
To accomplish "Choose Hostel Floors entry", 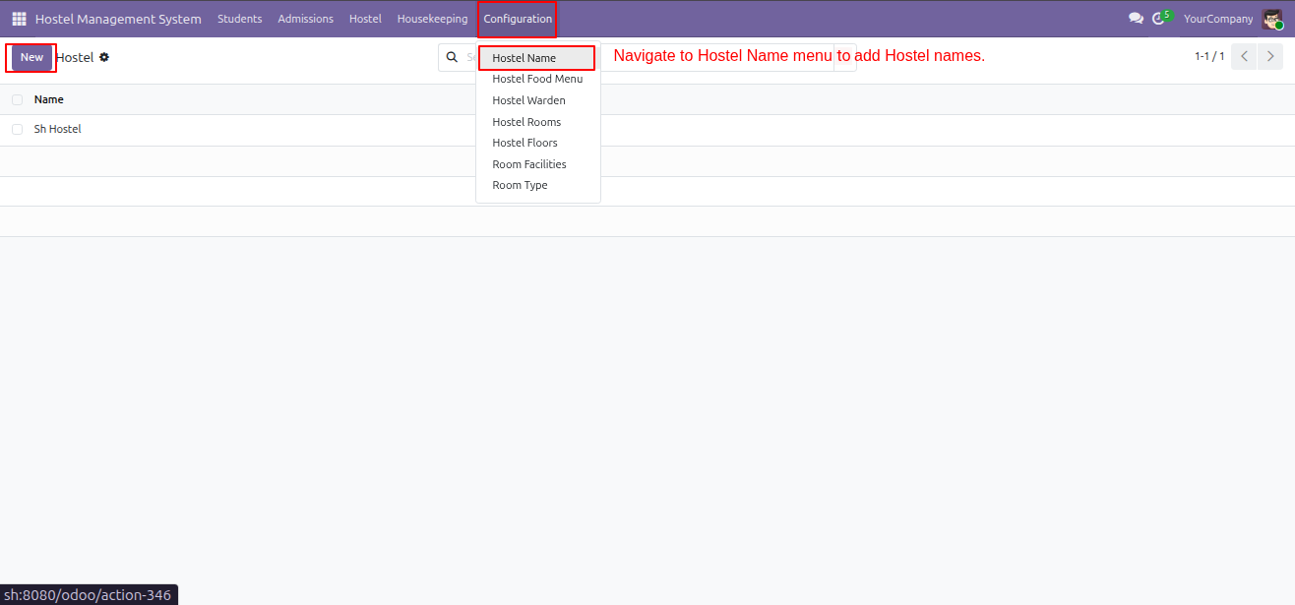I will click(x=537, y=143).
